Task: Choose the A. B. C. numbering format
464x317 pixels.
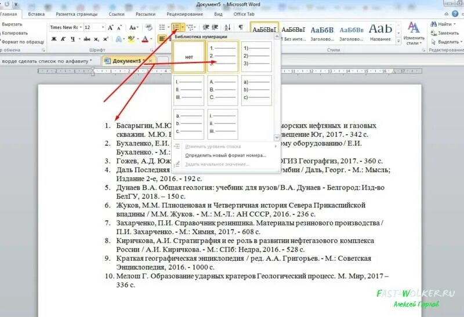Action: coord(223,90)
